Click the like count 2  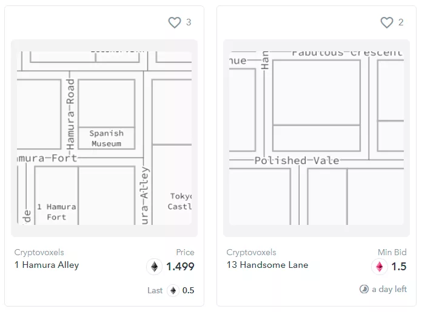click(401, 22)
